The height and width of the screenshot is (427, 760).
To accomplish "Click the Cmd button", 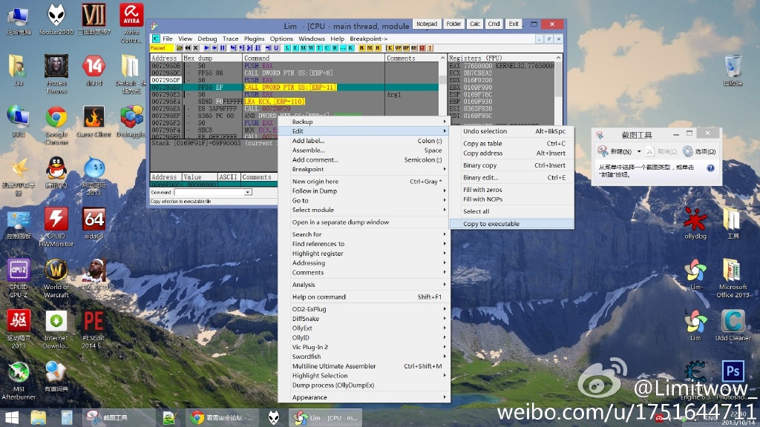I will click(494, 24).
